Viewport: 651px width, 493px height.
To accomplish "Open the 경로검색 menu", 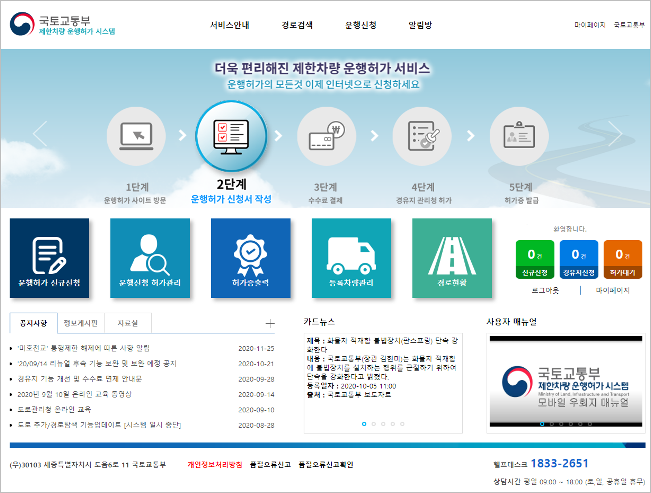I will (297, 25).
